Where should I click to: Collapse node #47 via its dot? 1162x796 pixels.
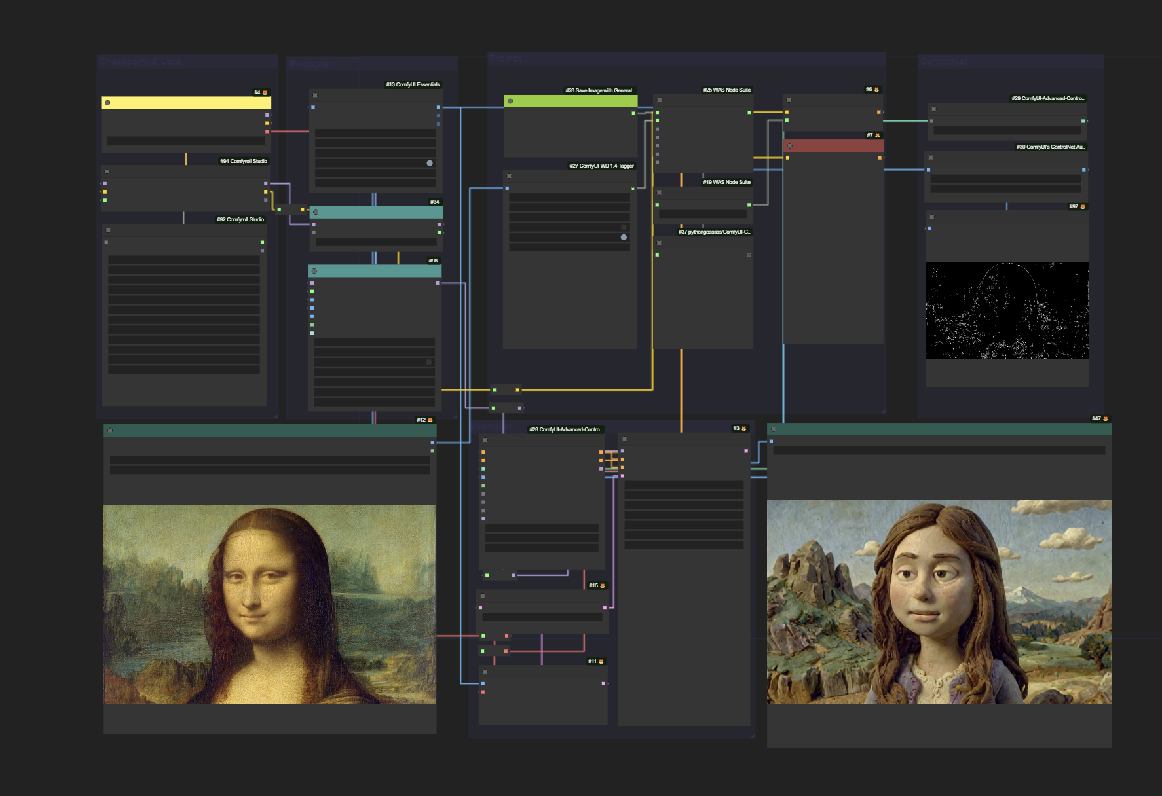tap(774, 429)
